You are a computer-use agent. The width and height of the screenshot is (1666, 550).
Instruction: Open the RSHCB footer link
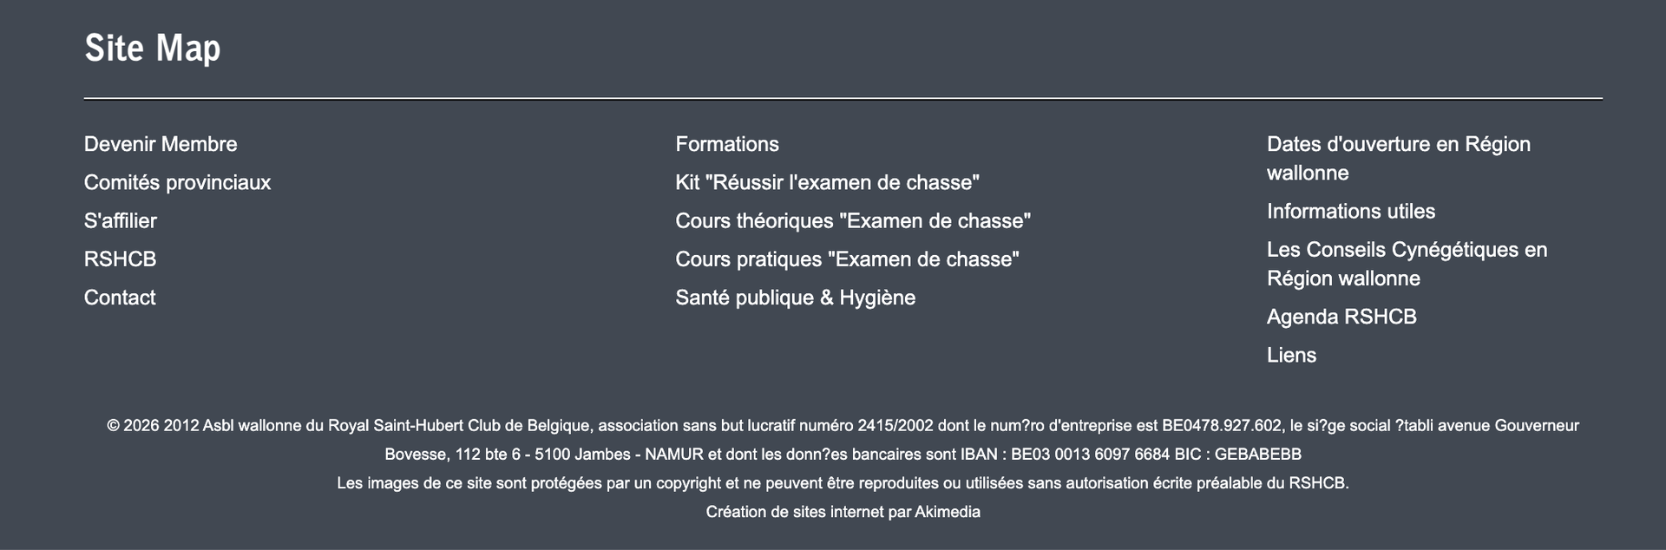(x=120, y=259)
